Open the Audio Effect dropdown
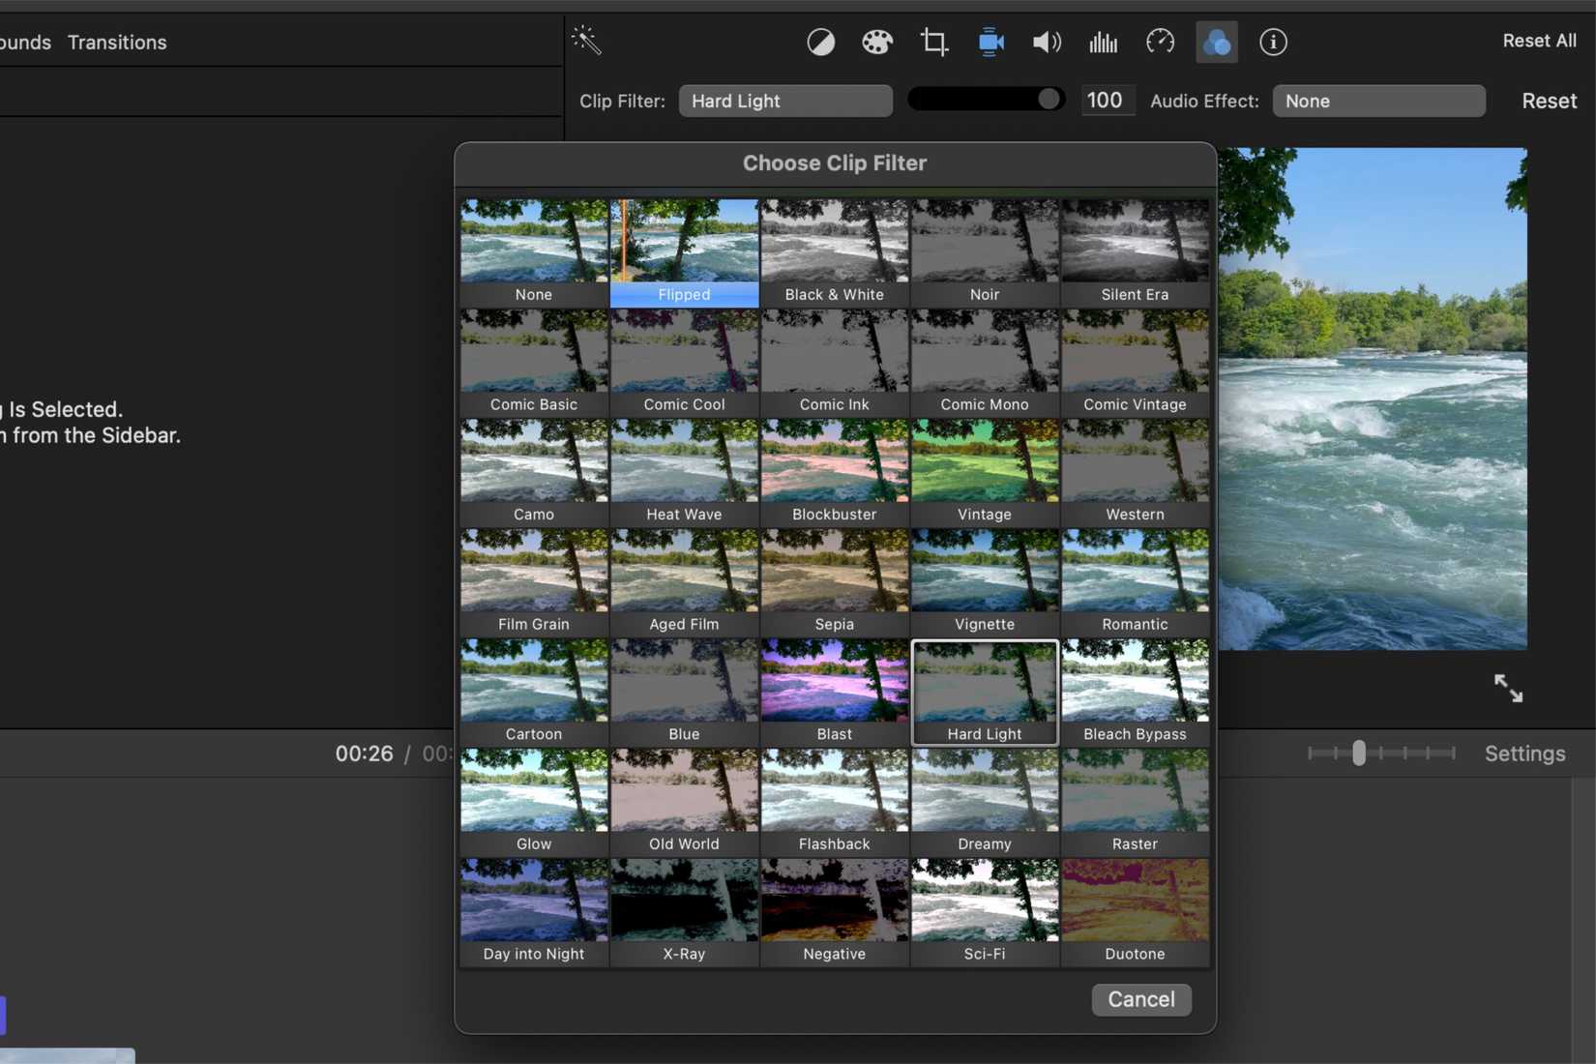 1378,100
